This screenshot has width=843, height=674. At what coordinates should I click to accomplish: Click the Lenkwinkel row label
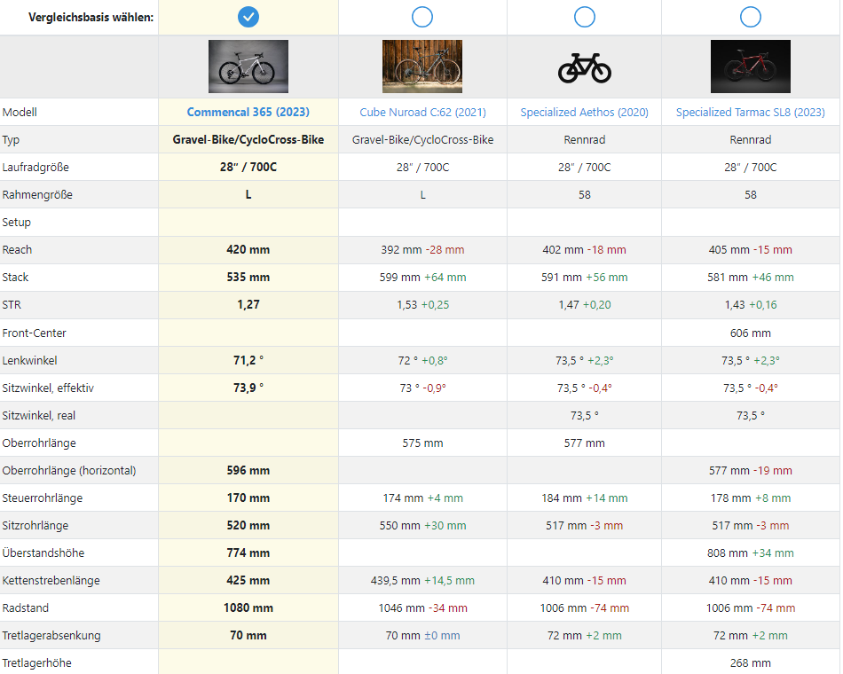29,361
